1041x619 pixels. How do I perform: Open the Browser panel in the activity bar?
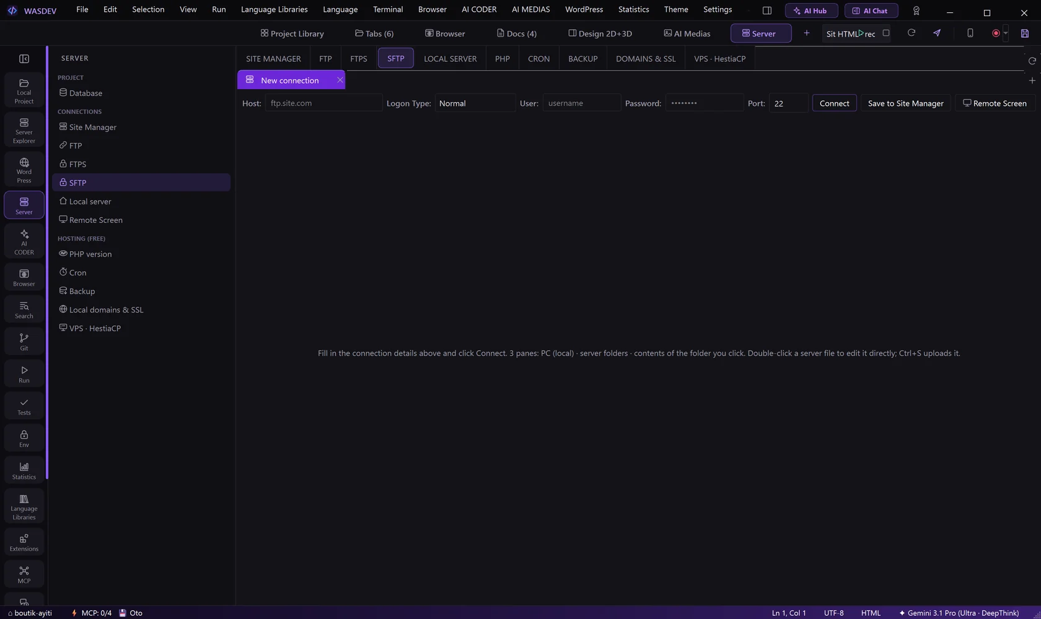[24, 278]
